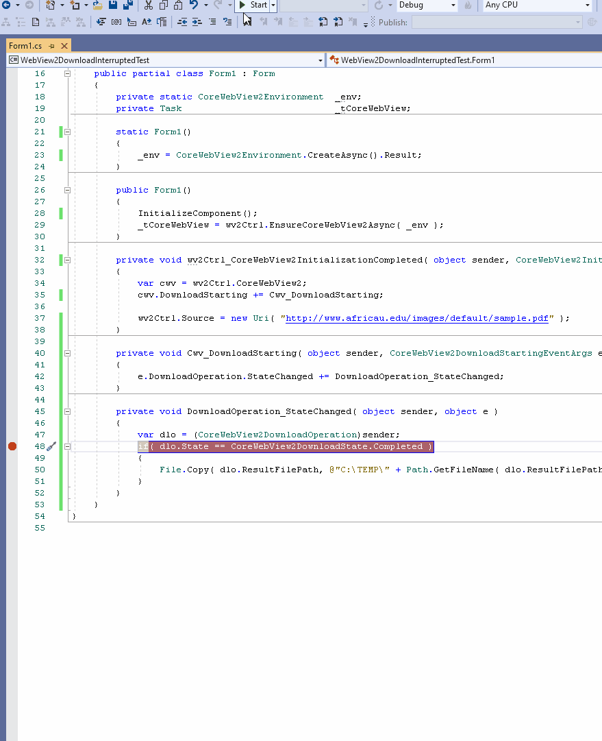Open the Navigate Backward history dropdown
This screenshot has width=602, height=741.
coord(18,5)
